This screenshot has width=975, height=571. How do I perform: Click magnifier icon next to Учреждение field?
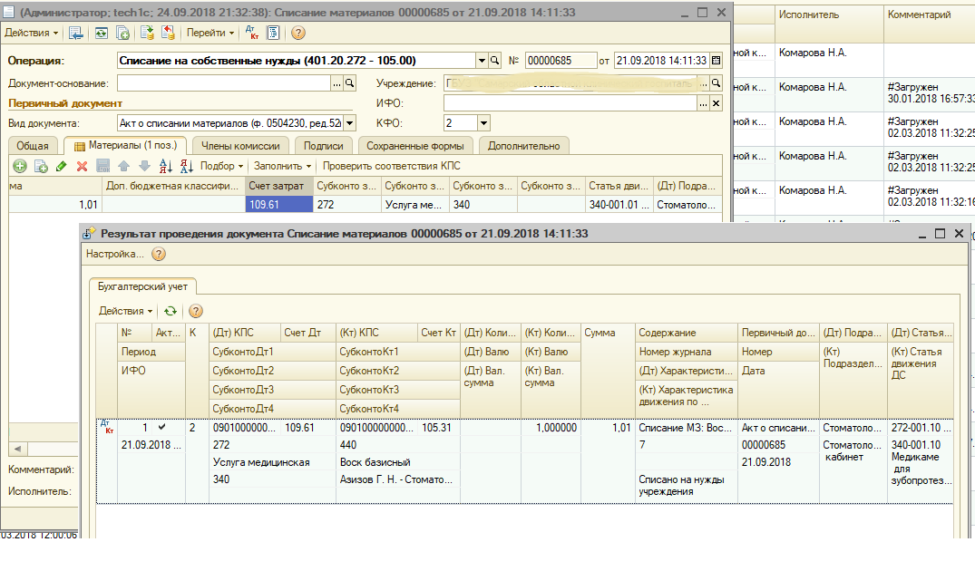716,83
